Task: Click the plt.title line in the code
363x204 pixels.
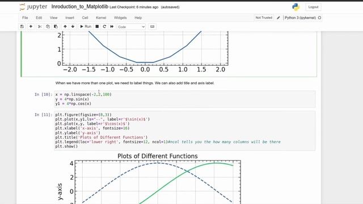Action: coord(101,137)
